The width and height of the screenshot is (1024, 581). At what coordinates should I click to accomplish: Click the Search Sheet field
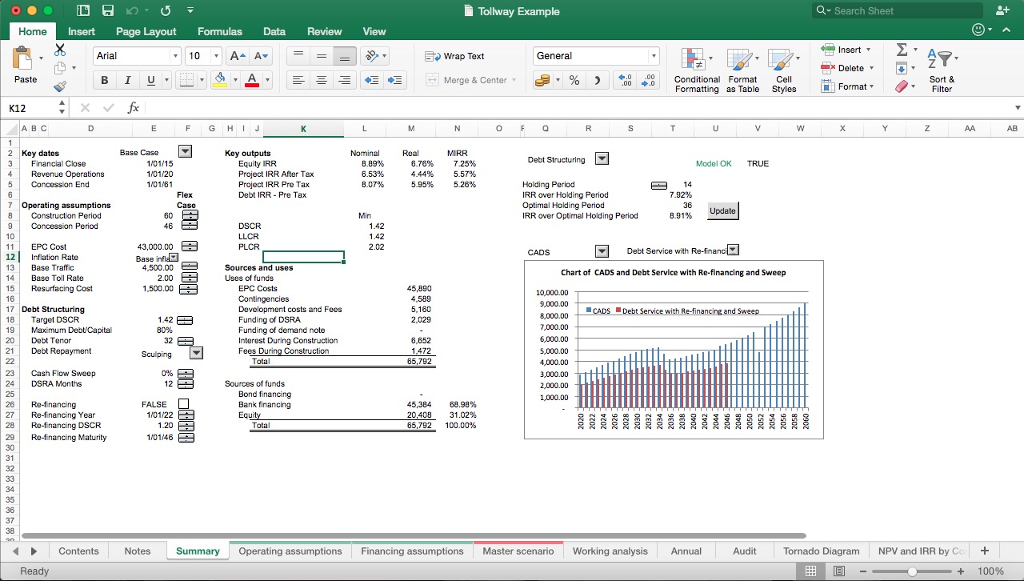[x=894, y=10]
